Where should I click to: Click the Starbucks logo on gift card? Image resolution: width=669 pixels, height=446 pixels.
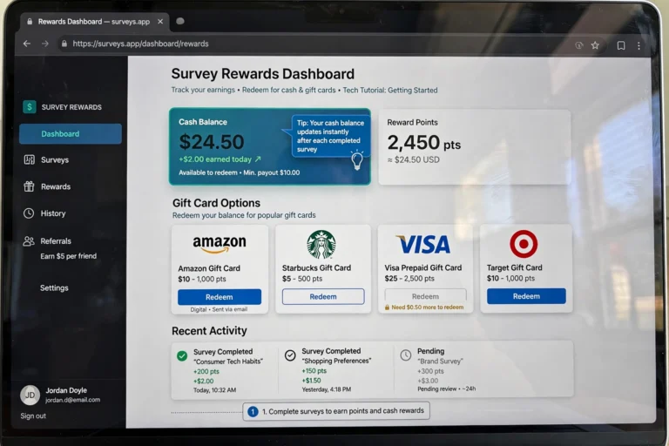321,244
